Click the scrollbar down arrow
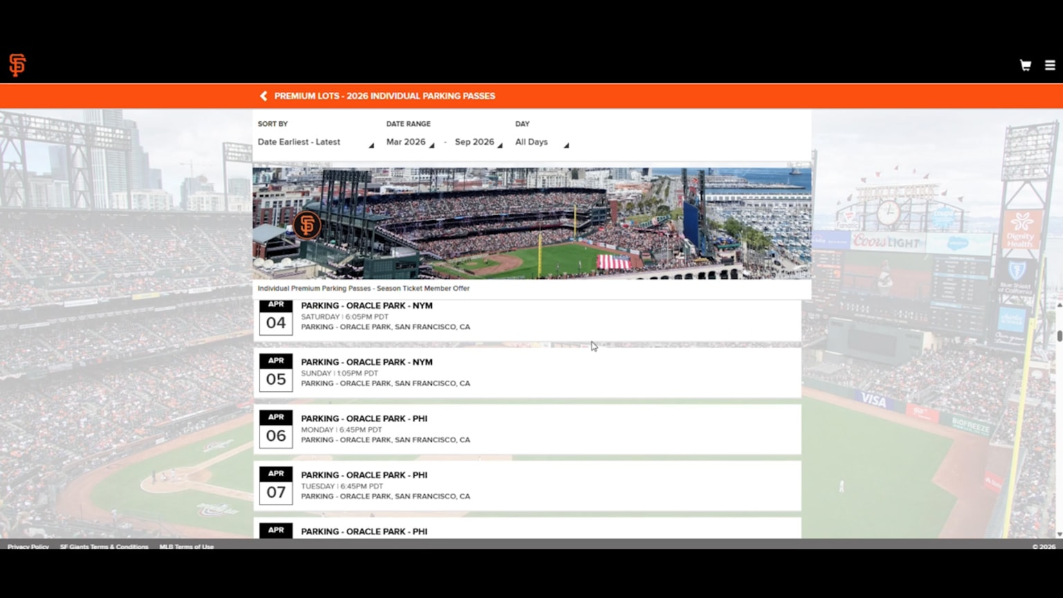 pos(1060,534)
